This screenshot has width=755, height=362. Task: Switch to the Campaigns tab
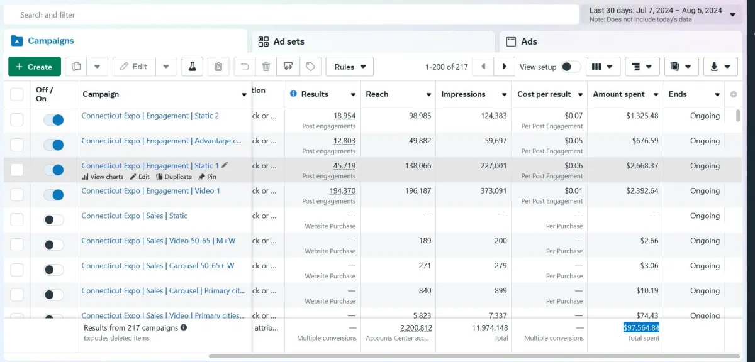coord(125,41)
